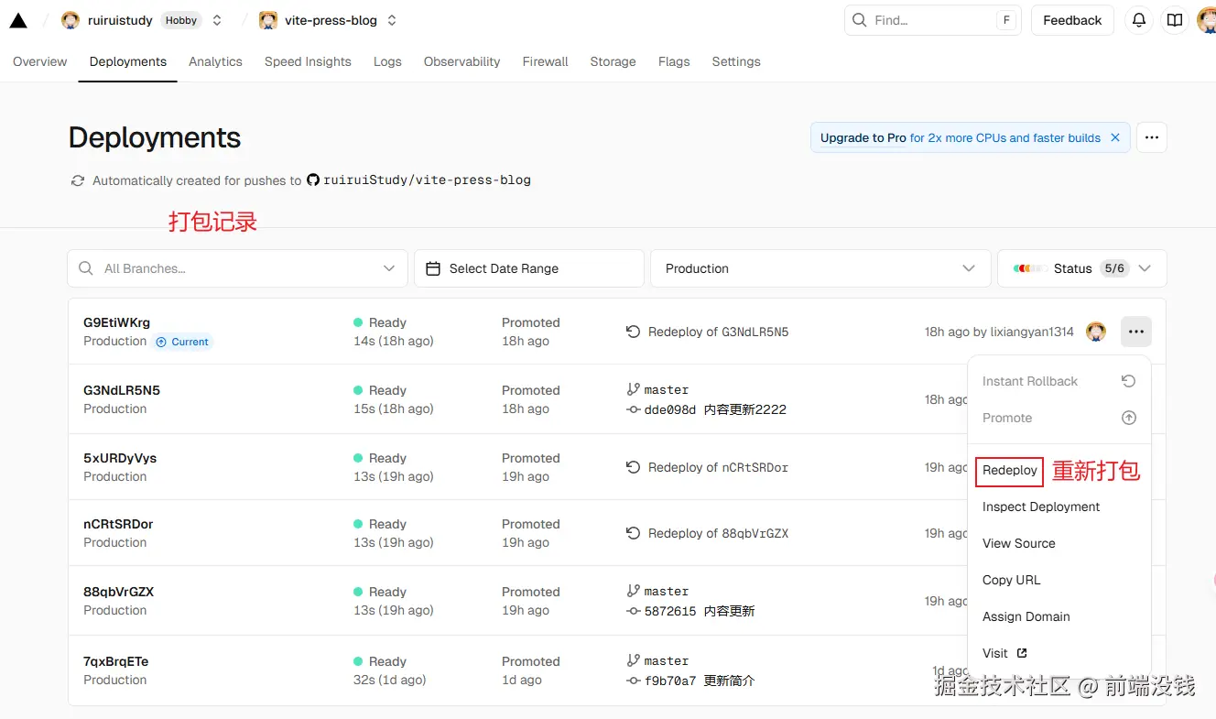Click the more options button for G9EtiWKrg
This screenshot has width=1216, height=719.
pyautogui.click(x=1136, y=332)
